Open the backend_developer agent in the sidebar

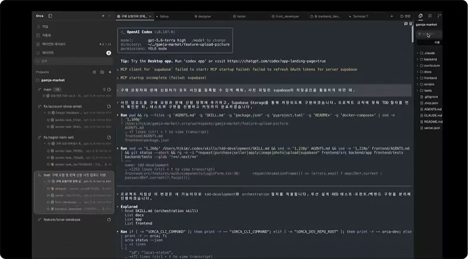(x=79, y=209)
